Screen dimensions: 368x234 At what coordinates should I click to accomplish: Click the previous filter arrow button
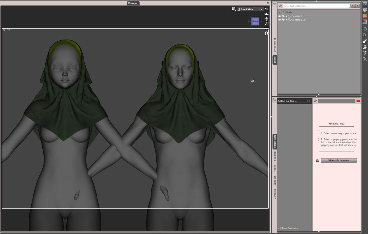coord(353,6)
